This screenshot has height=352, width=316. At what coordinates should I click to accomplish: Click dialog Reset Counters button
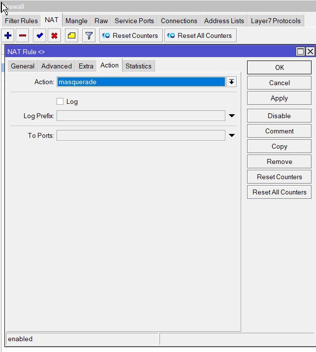pos(279,177)
